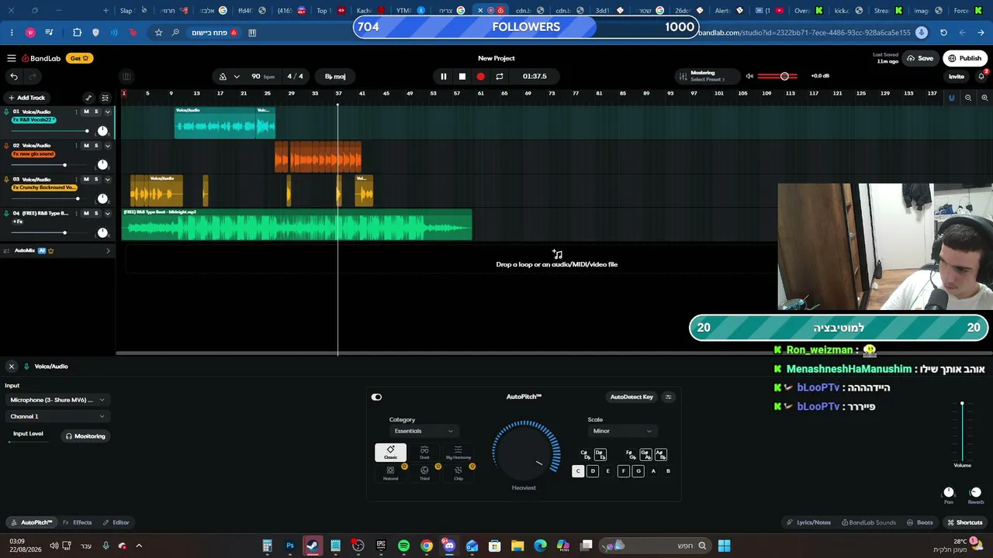Open the Channel 1 dropdown
This screenshot has width=993, height=558.
click(x=57, y=416)
